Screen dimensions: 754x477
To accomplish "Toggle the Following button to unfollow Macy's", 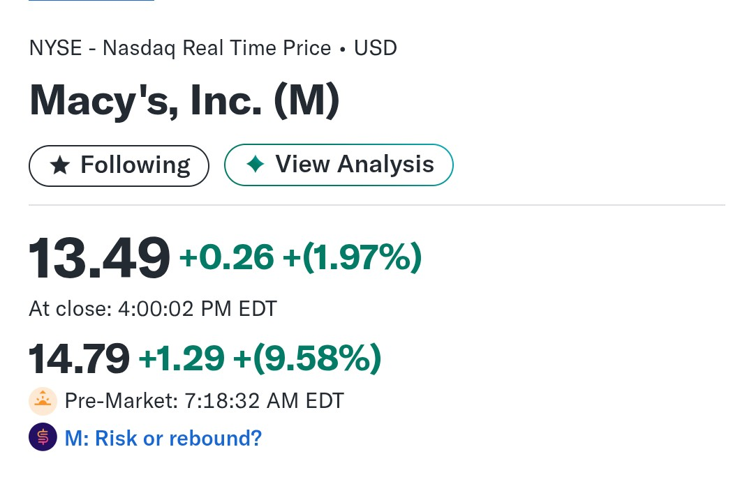I will coord(119,166).
